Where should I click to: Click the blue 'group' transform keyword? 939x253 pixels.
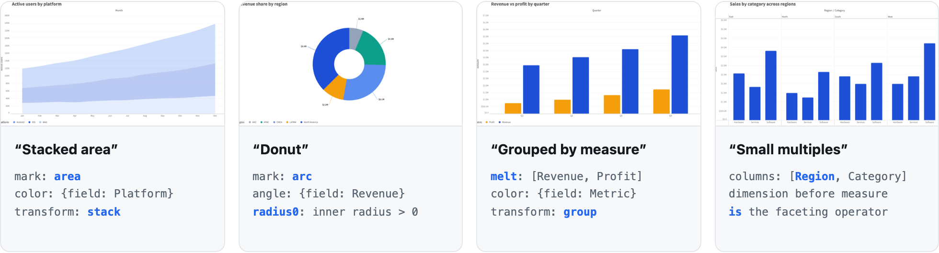coord(580,212)
